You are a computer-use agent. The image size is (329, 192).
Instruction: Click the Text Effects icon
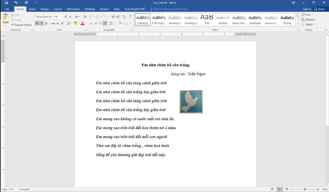[68, 23]
